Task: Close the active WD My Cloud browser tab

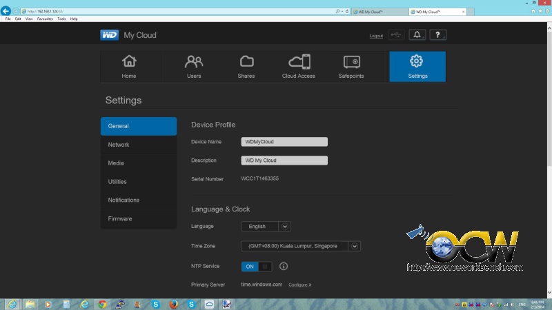Action: [463, 12]
